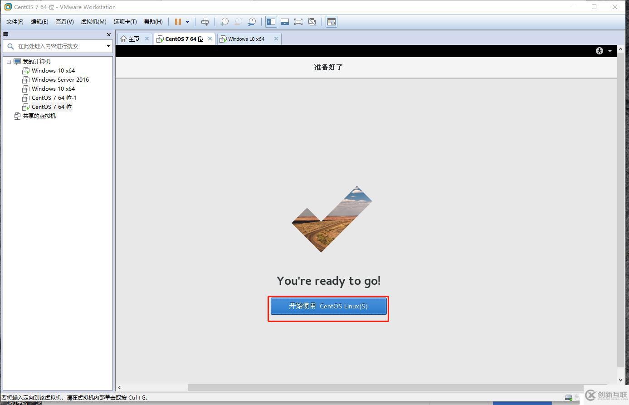Select 共享的虚拟机 in the library
The image size is (629, 405).
39,116
